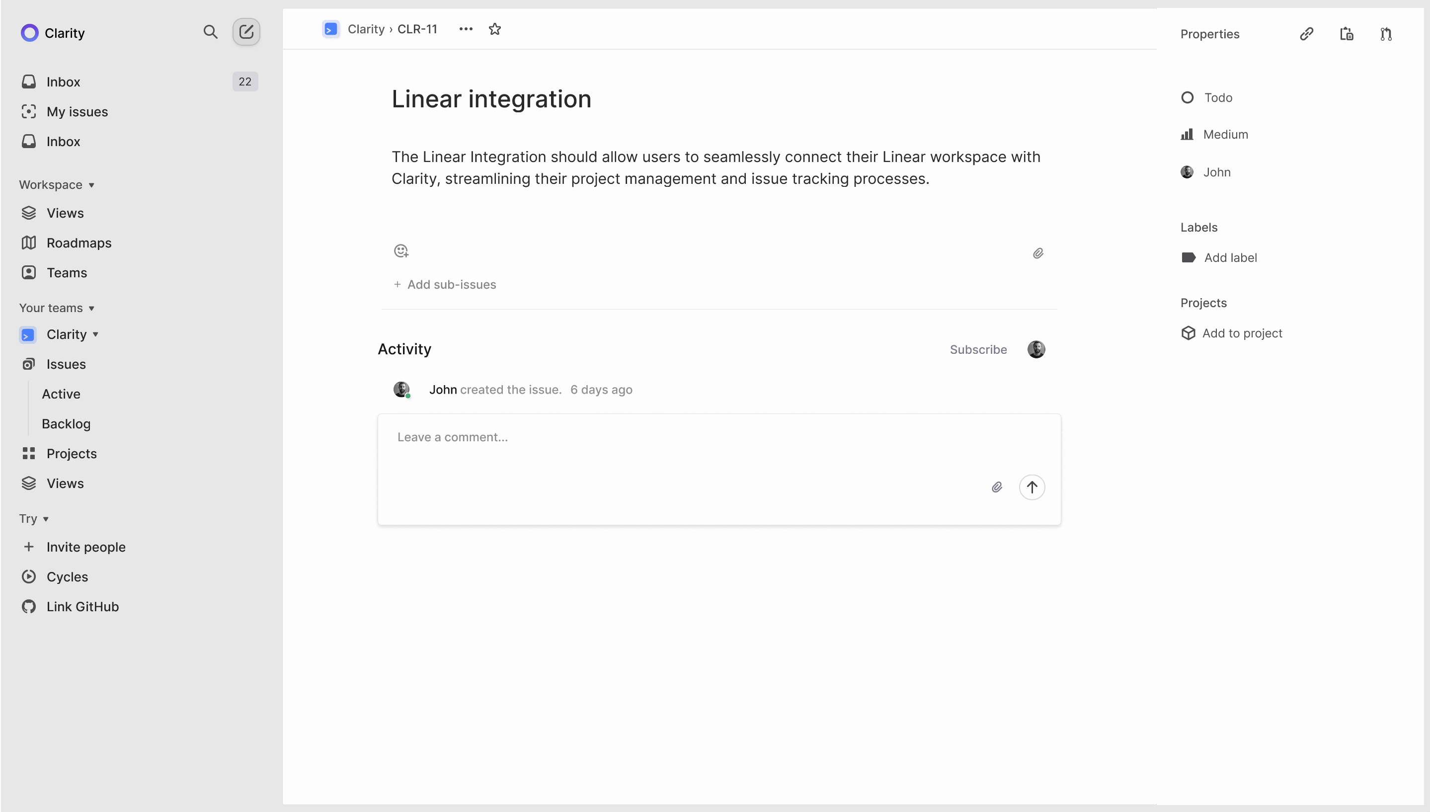Click Clarity breadcrumb link
1430x812 pixels.
point(366,29)
